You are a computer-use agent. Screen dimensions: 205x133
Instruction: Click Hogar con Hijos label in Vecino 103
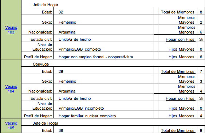(x=181, y=39)
